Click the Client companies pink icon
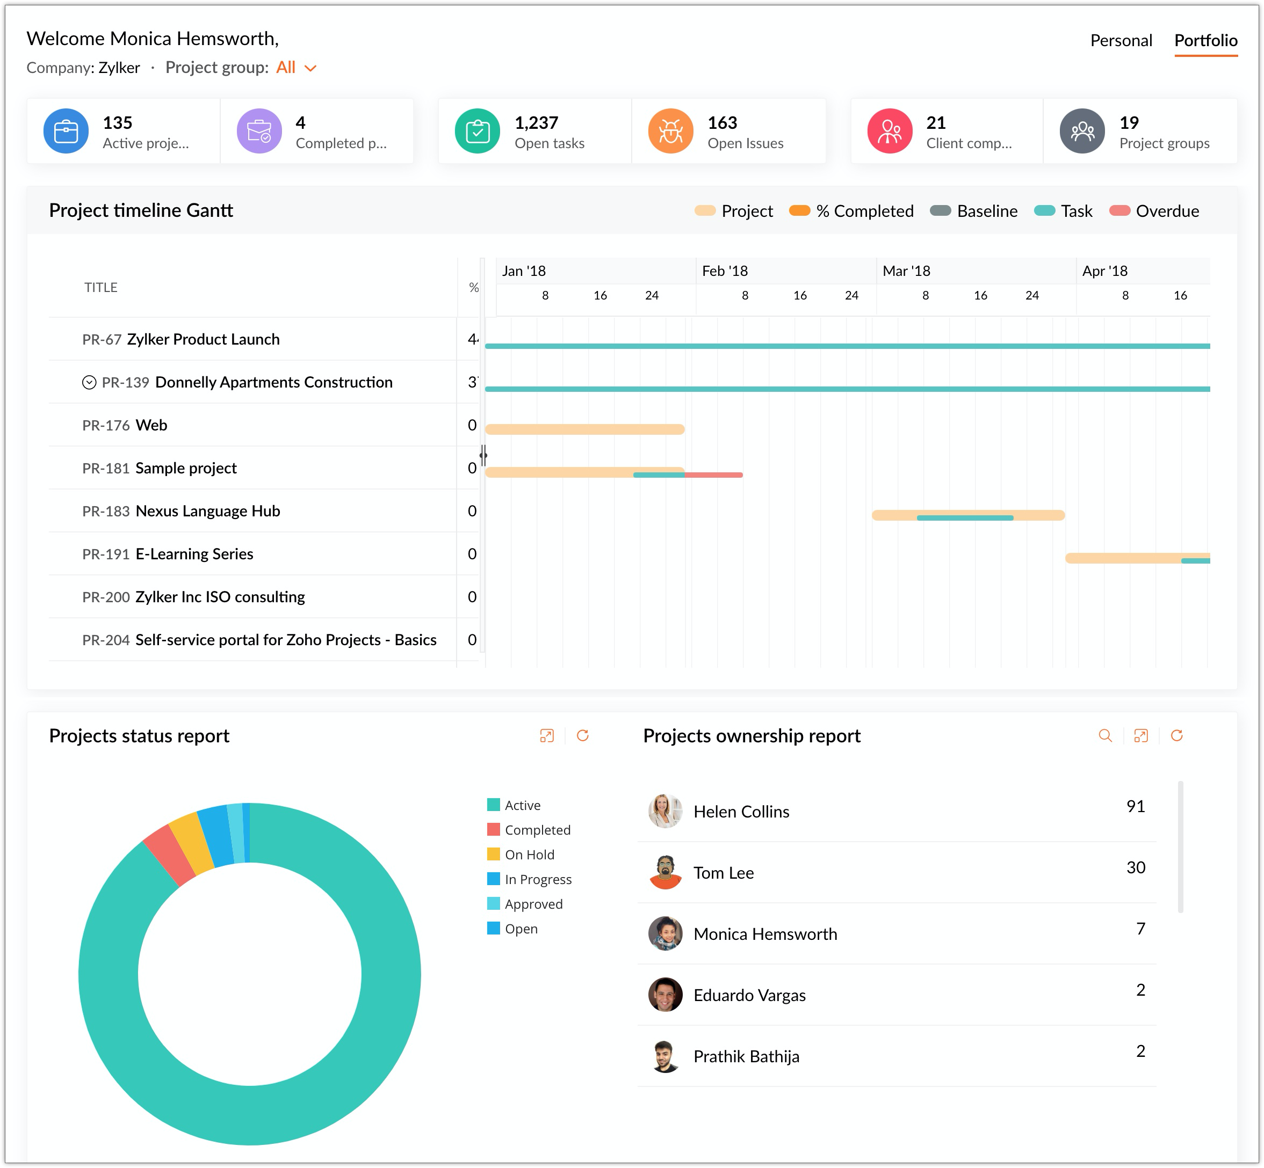This screenshot has width=1264, height=1168. [x=890, y=132]
